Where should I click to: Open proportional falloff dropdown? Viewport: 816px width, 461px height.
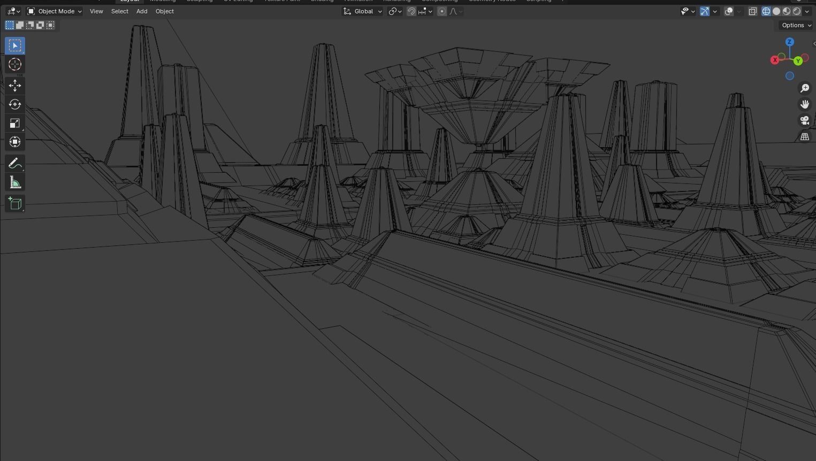coord(456,11)
